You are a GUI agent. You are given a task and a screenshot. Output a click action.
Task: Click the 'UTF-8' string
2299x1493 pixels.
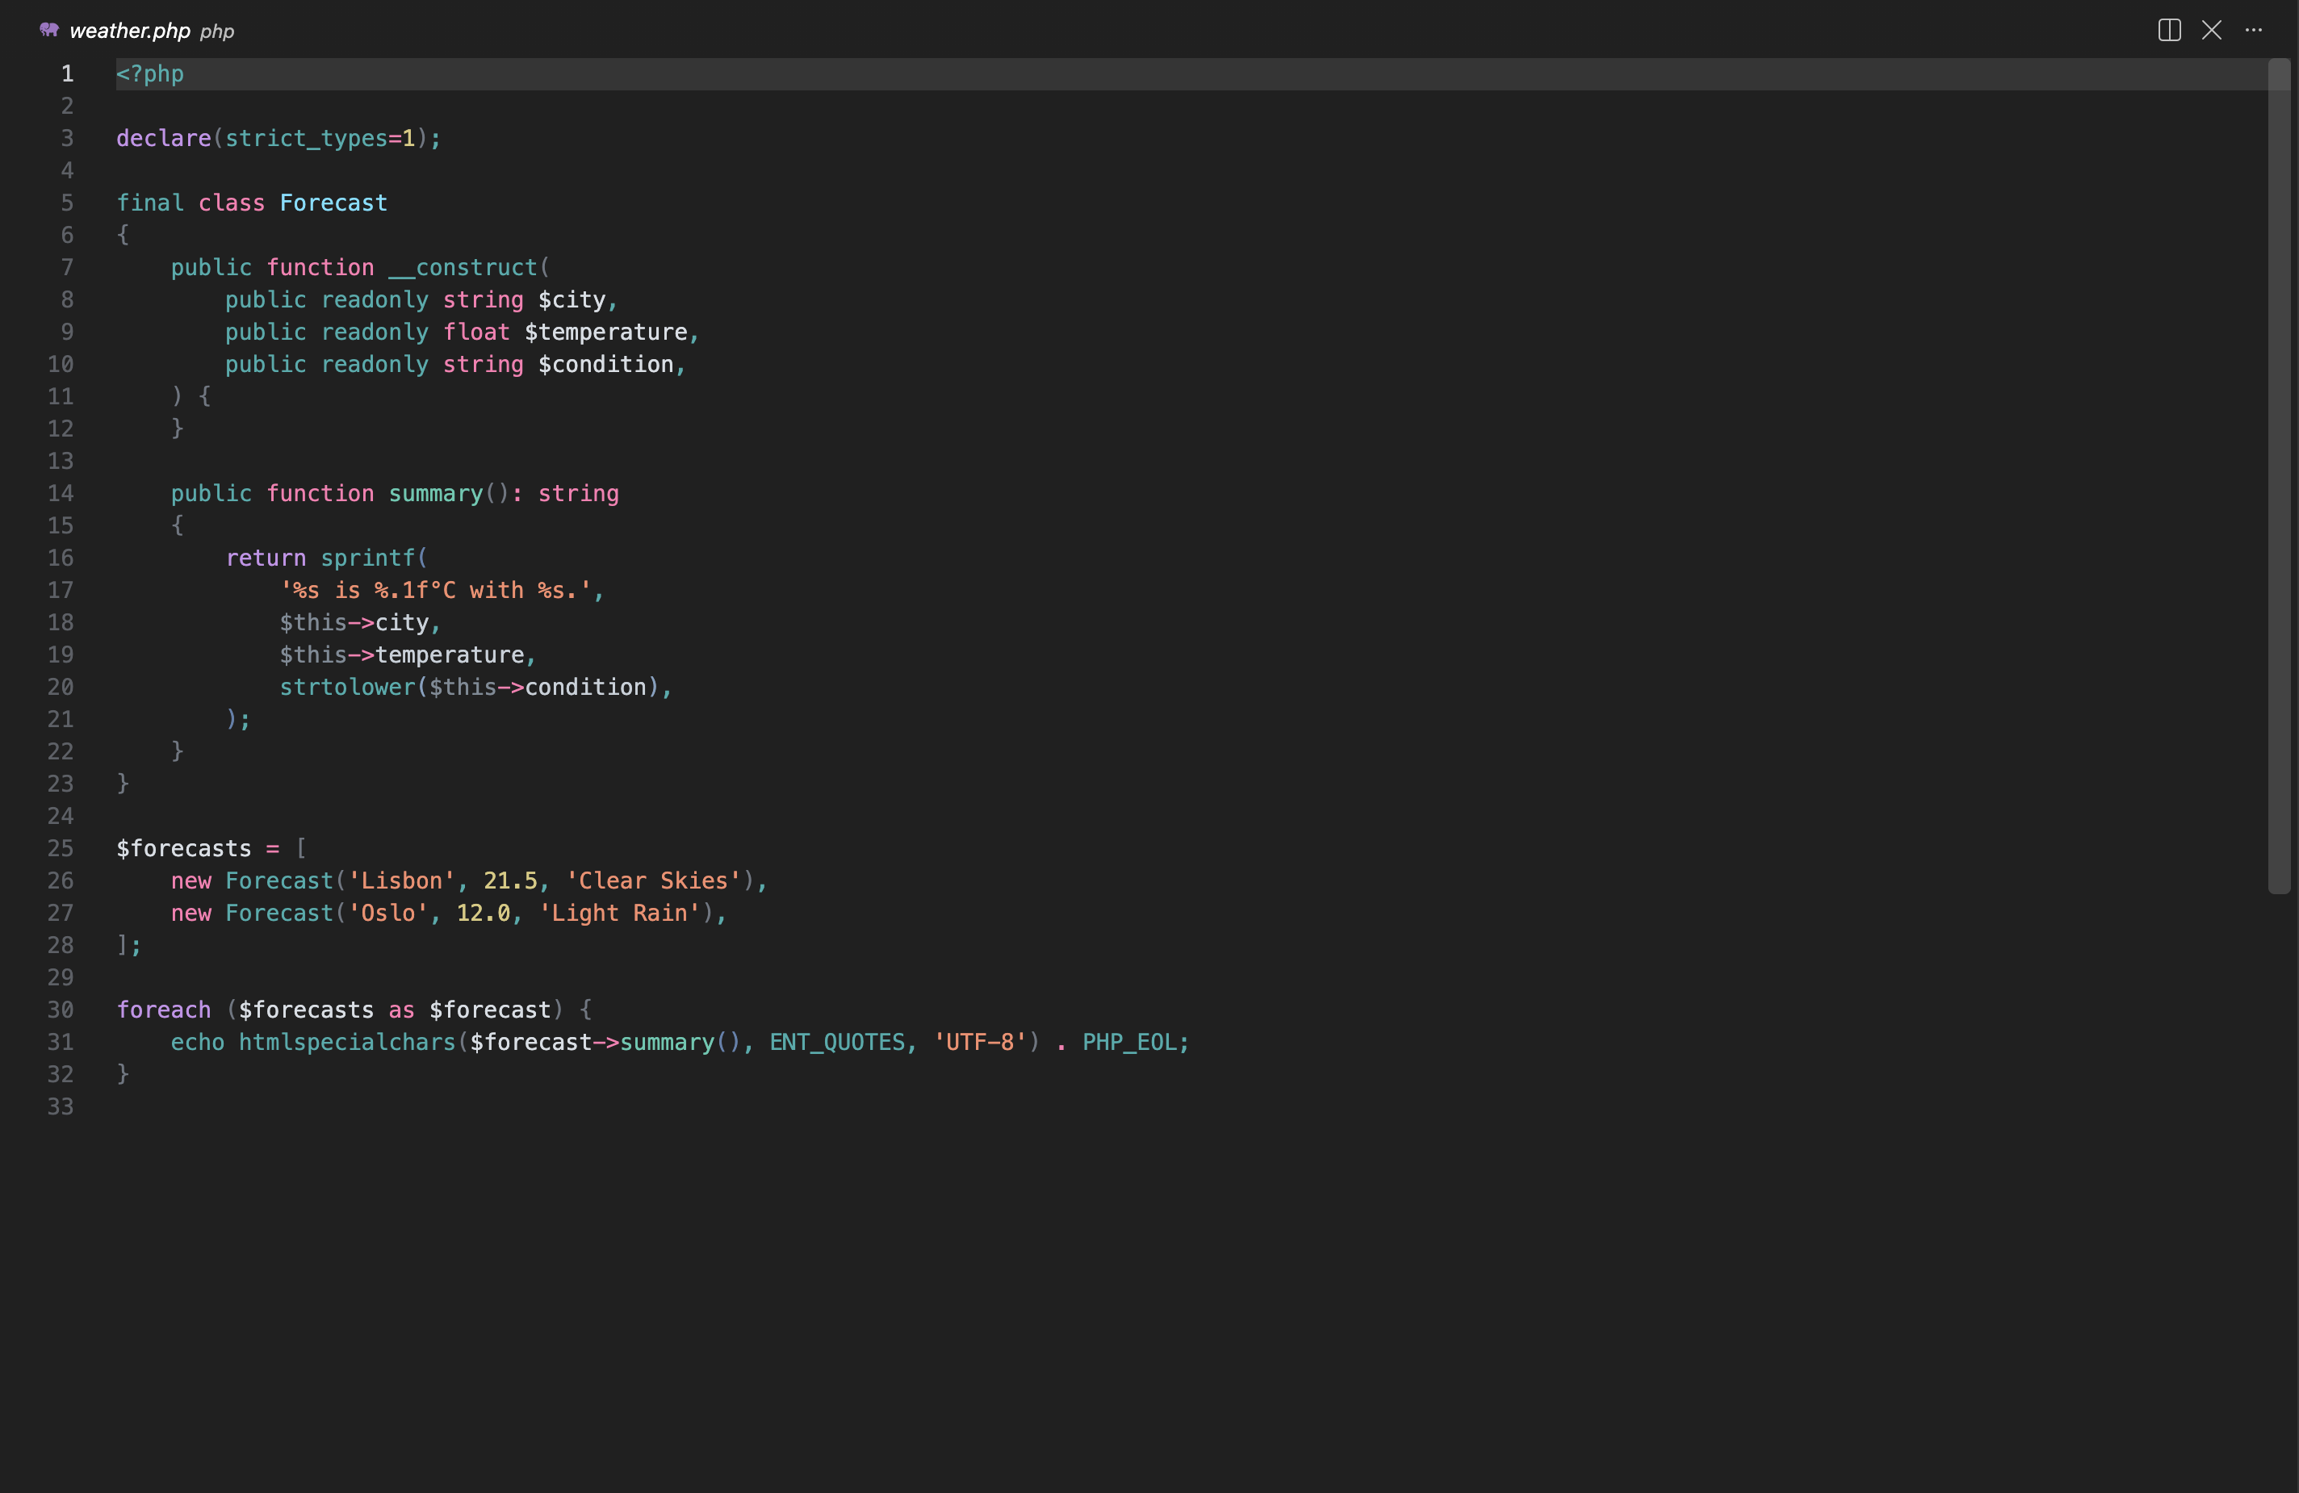pyautogui.click(x=979, y=1043)
